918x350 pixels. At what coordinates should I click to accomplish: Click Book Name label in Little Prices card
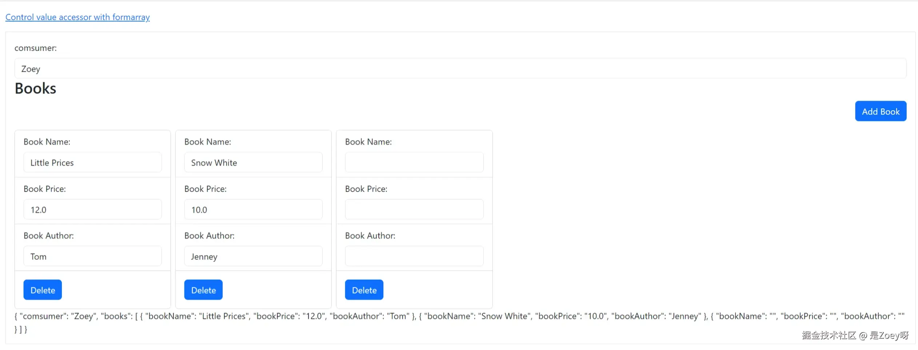point(47,142)
